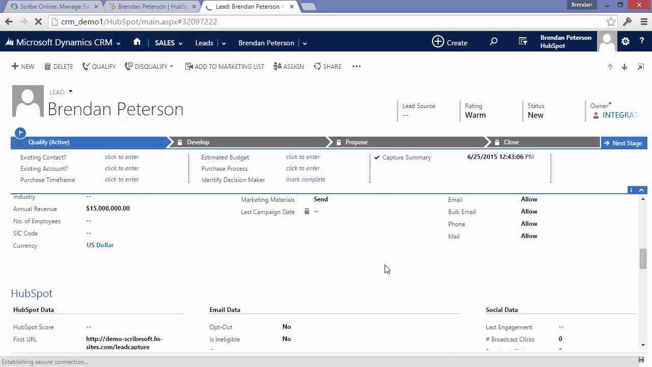Image resolution: width=652 pixels, height=367 pixels.
Task: Enter value for Existing Account?
Action: point(122,168)
